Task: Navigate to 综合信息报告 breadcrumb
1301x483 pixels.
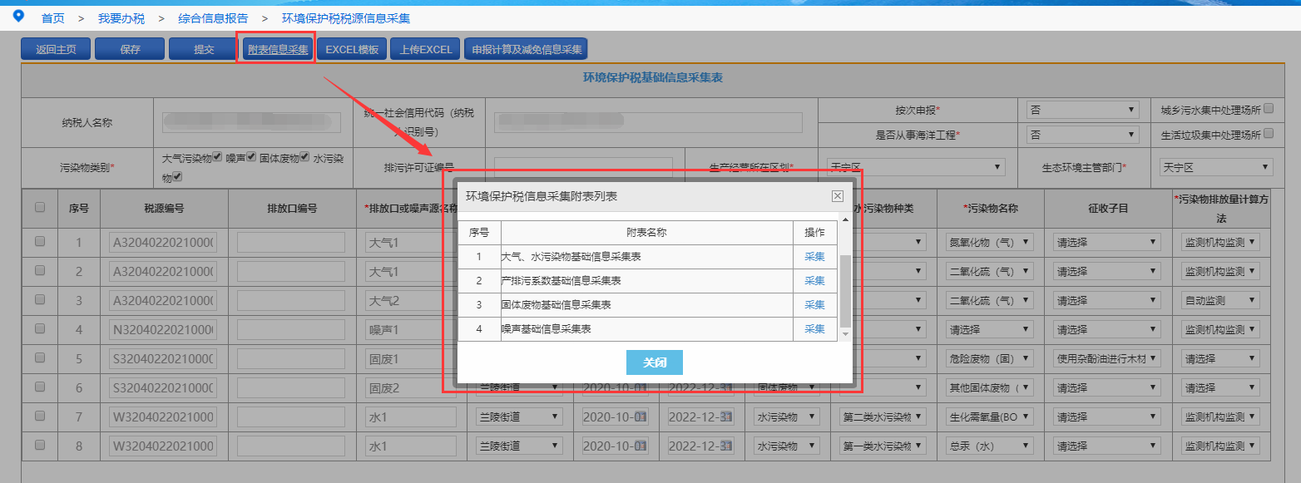Action: click(x=213, y=17)
